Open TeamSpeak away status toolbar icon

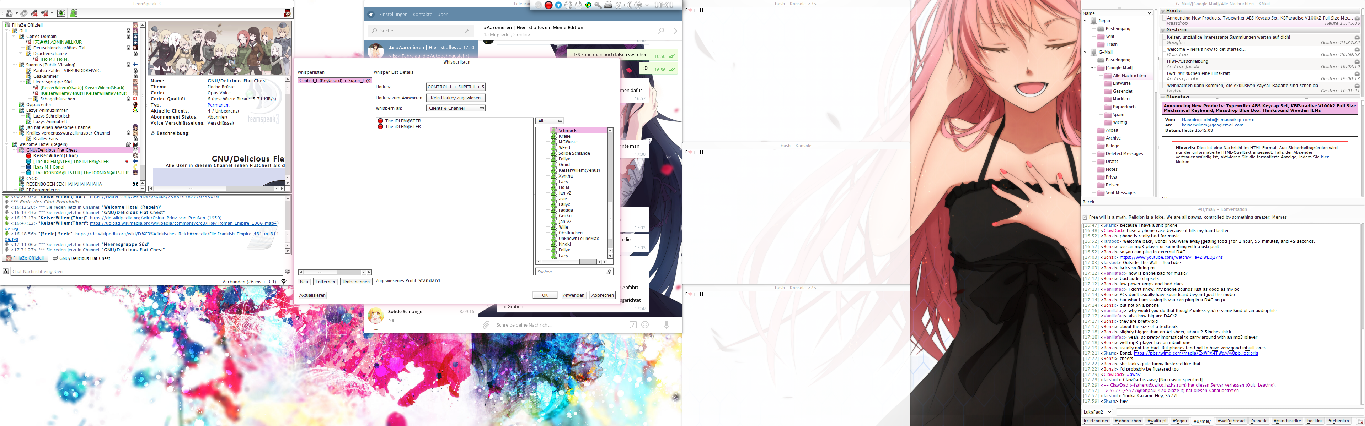[9, 13]
